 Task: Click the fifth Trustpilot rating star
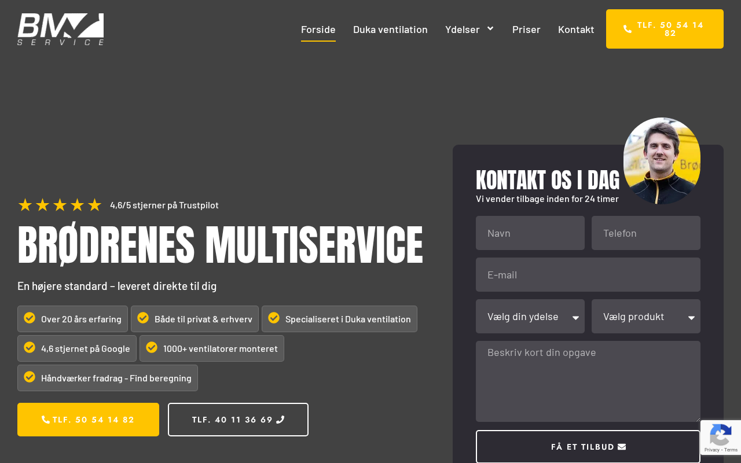pyautogui.click(x=94, y=205)
